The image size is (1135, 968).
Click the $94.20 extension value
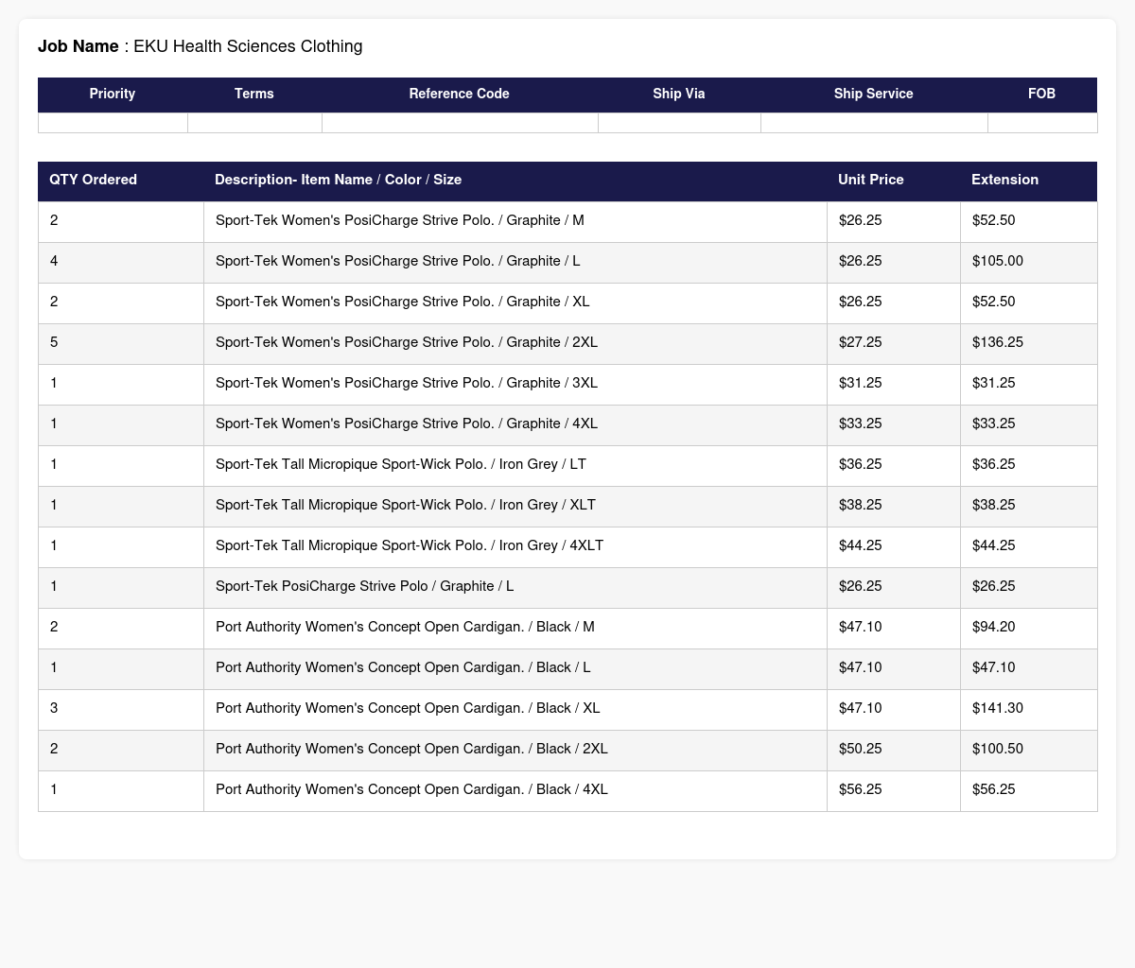click(994, 627)
